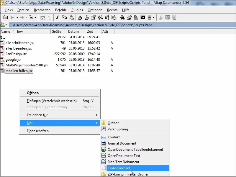Click the Copy icon in the toolbar

coord(64,17)
